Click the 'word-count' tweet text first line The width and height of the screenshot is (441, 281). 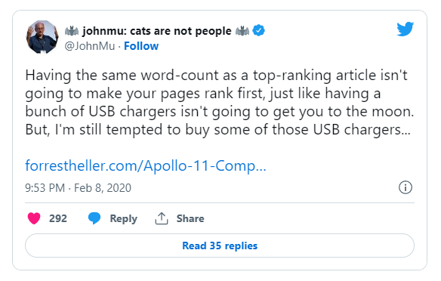coord(216,76)
